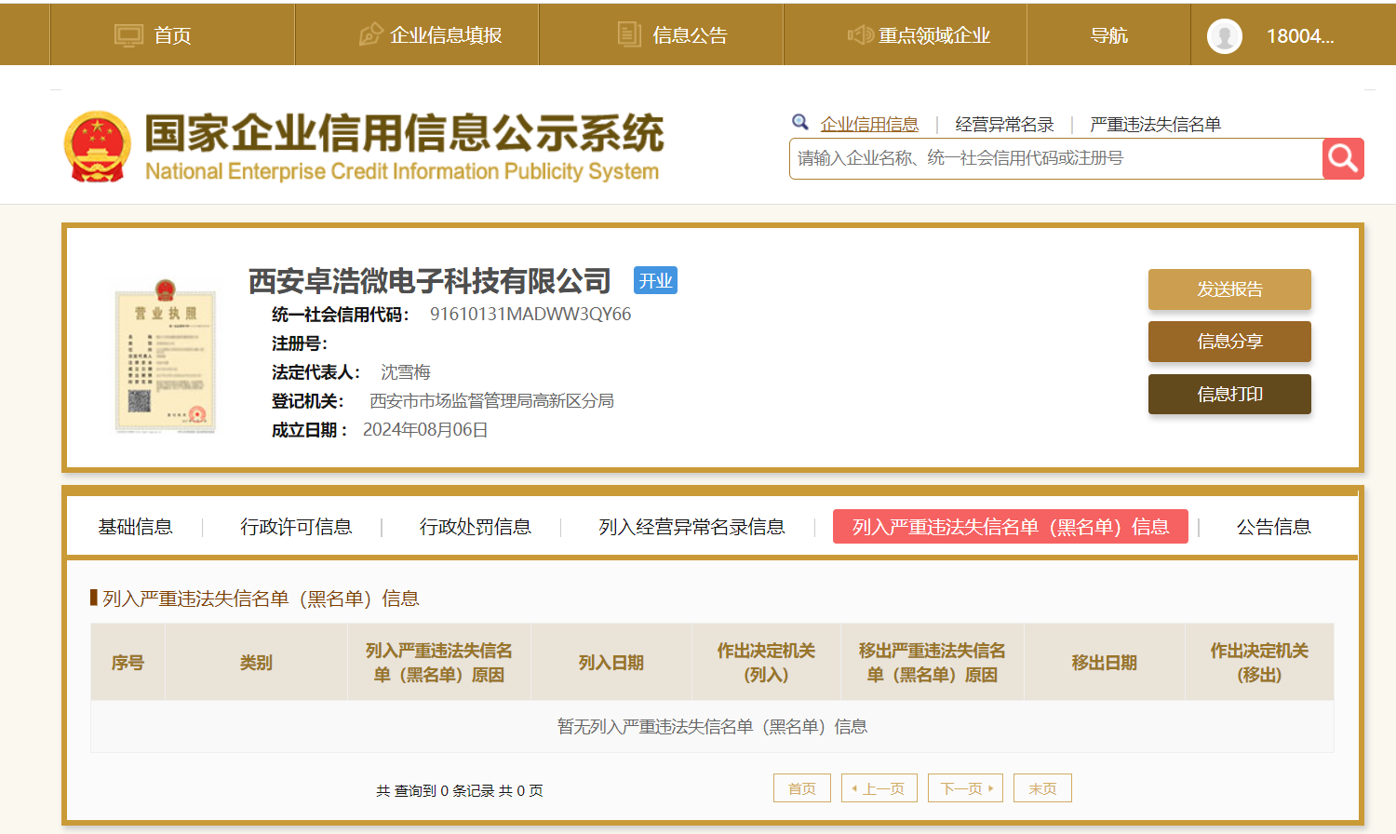Viewport: 1396px width, 834px height.
Task: Click the enterprise name search input field
Action: coord(1055,158)
